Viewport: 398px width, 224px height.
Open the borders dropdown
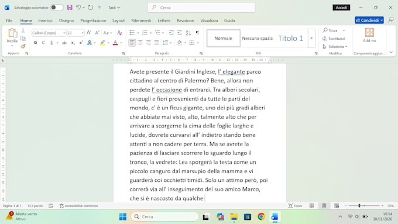tap(198, 43)
